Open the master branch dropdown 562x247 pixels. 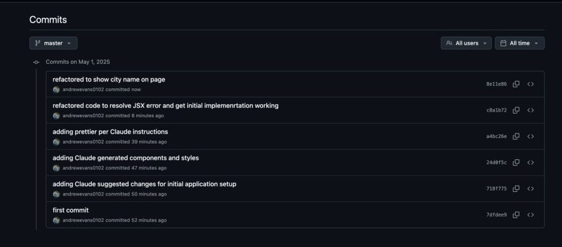click(x=53, y=43)
